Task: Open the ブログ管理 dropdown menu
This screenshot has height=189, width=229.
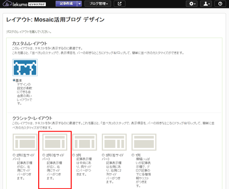Action: (98, 4)
